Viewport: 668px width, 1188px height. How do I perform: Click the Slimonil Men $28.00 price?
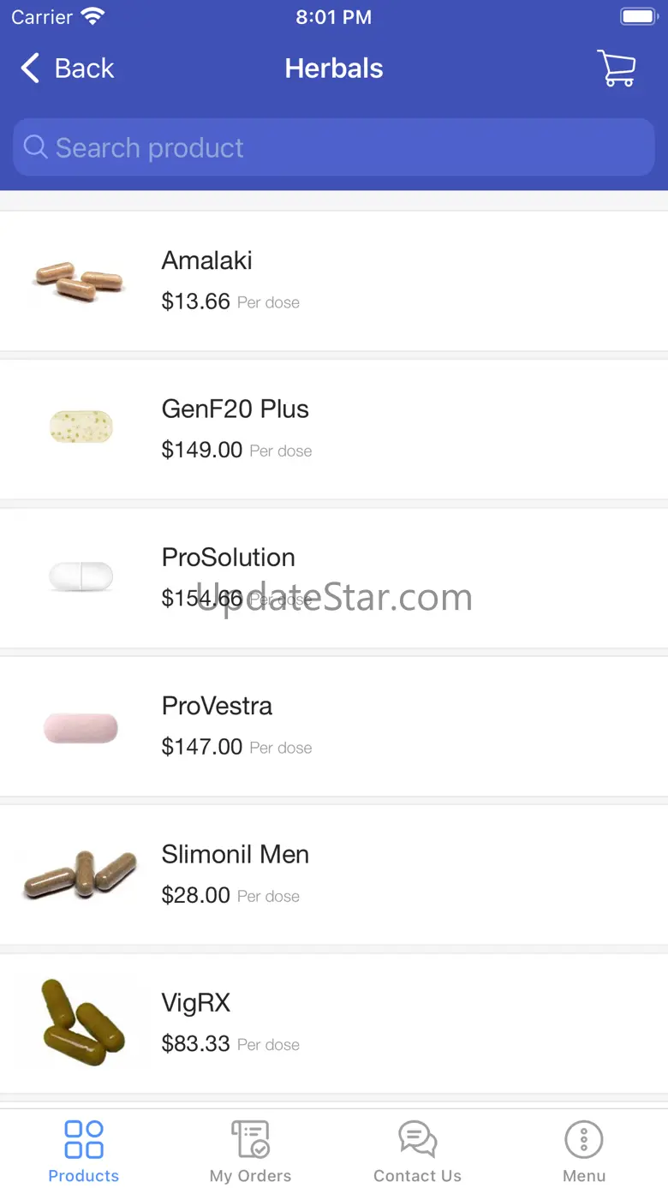[x=196, y=896]
